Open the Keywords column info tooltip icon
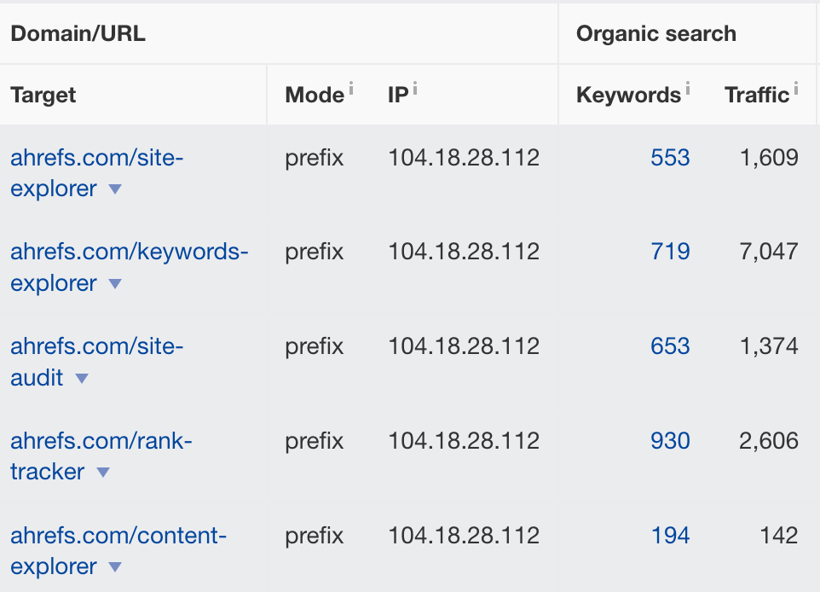The image size is (820, 592). [687, 88]
